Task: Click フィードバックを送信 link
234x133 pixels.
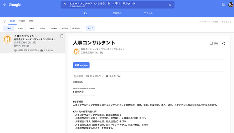Action: pos(209,22)
